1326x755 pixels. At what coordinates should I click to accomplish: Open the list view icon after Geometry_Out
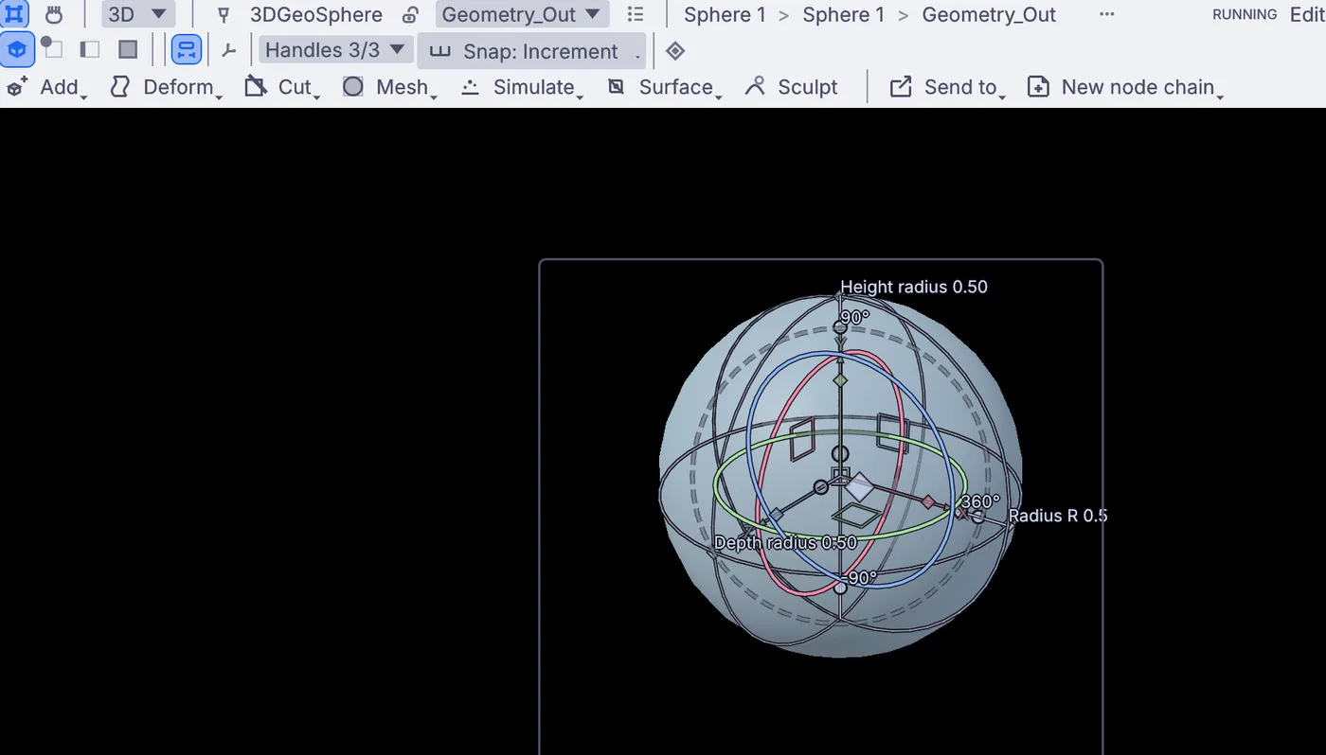[x=636, y=14]
